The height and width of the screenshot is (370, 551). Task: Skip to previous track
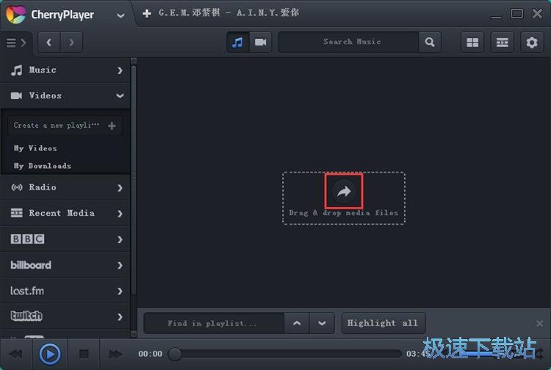click(x=15, y=354)
